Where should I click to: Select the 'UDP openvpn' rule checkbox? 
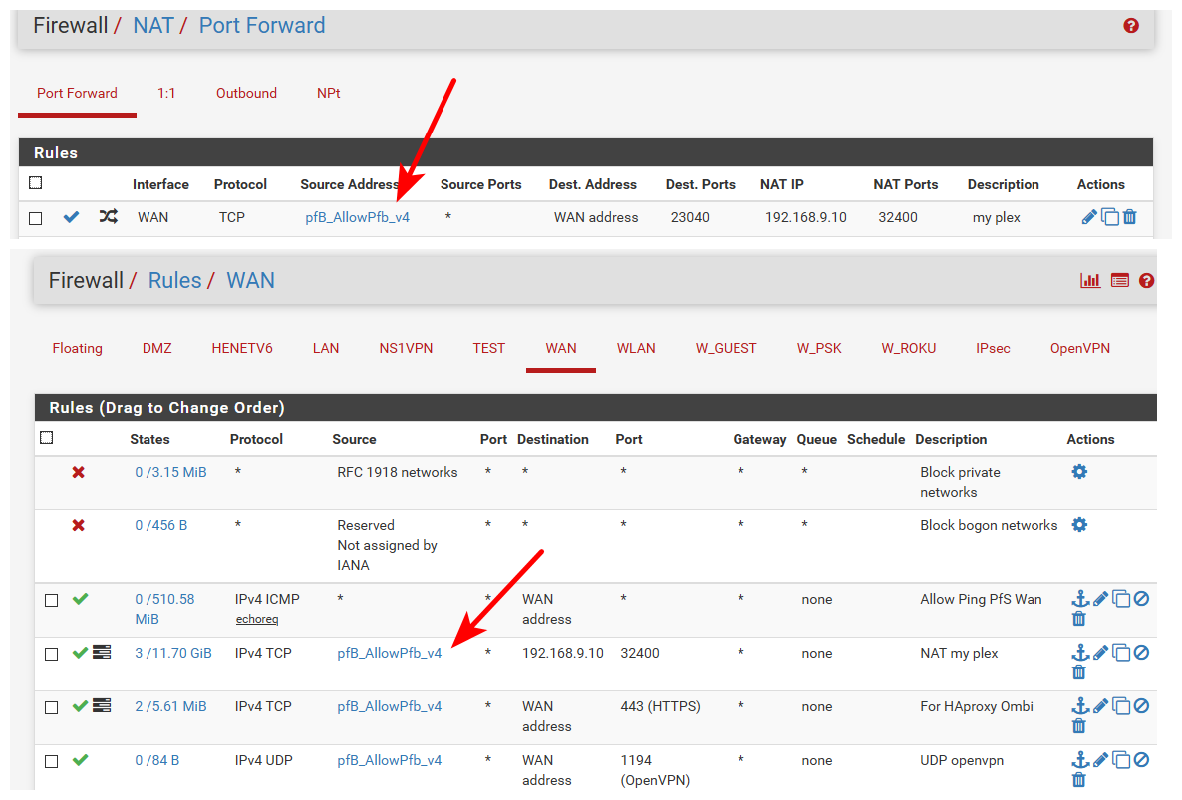click(51, 761)
